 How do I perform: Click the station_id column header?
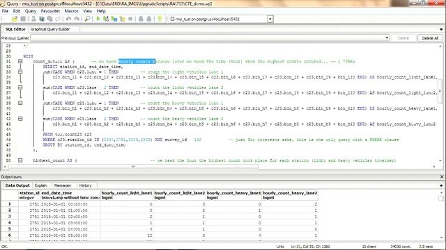(x=29, y=195)
